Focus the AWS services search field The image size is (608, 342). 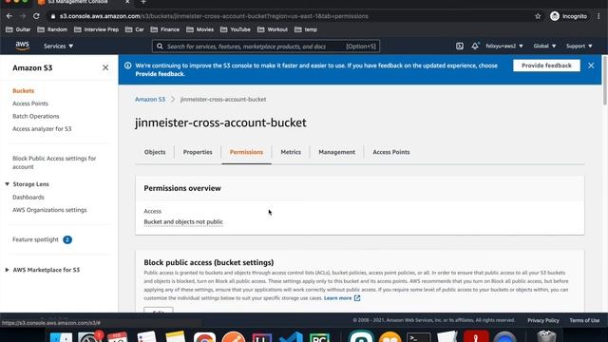coord(266,47)
